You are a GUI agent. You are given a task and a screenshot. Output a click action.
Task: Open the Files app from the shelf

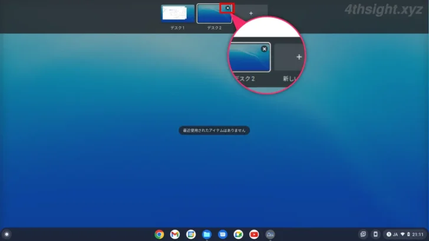(x=207, y=235)
